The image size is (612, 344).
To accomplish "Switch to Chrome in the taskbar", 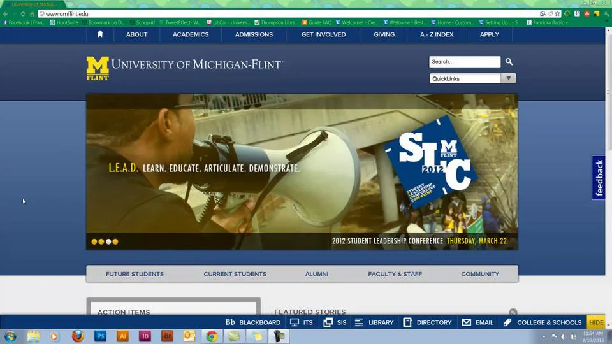I will [212, 336].
